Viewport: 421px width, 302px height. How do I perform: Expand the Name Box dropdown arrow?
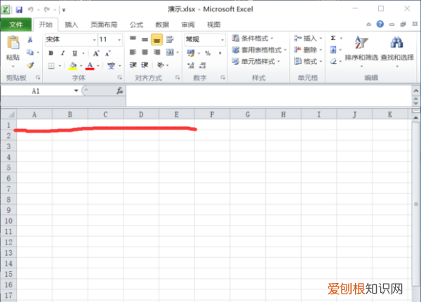point(76,90)
